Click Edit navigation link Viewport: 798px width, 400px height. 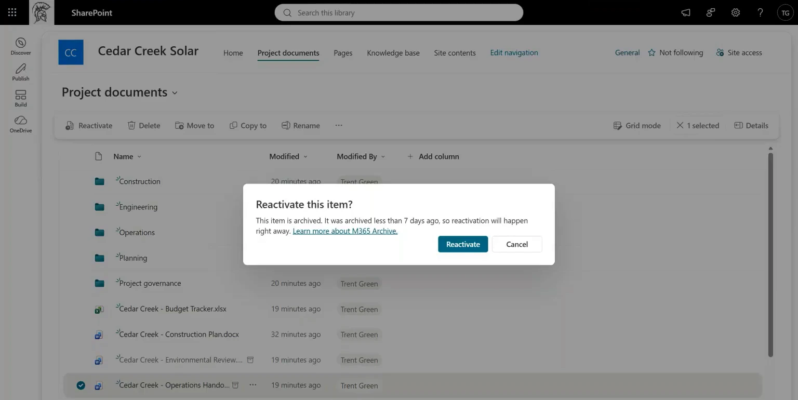tap(514, 52)
